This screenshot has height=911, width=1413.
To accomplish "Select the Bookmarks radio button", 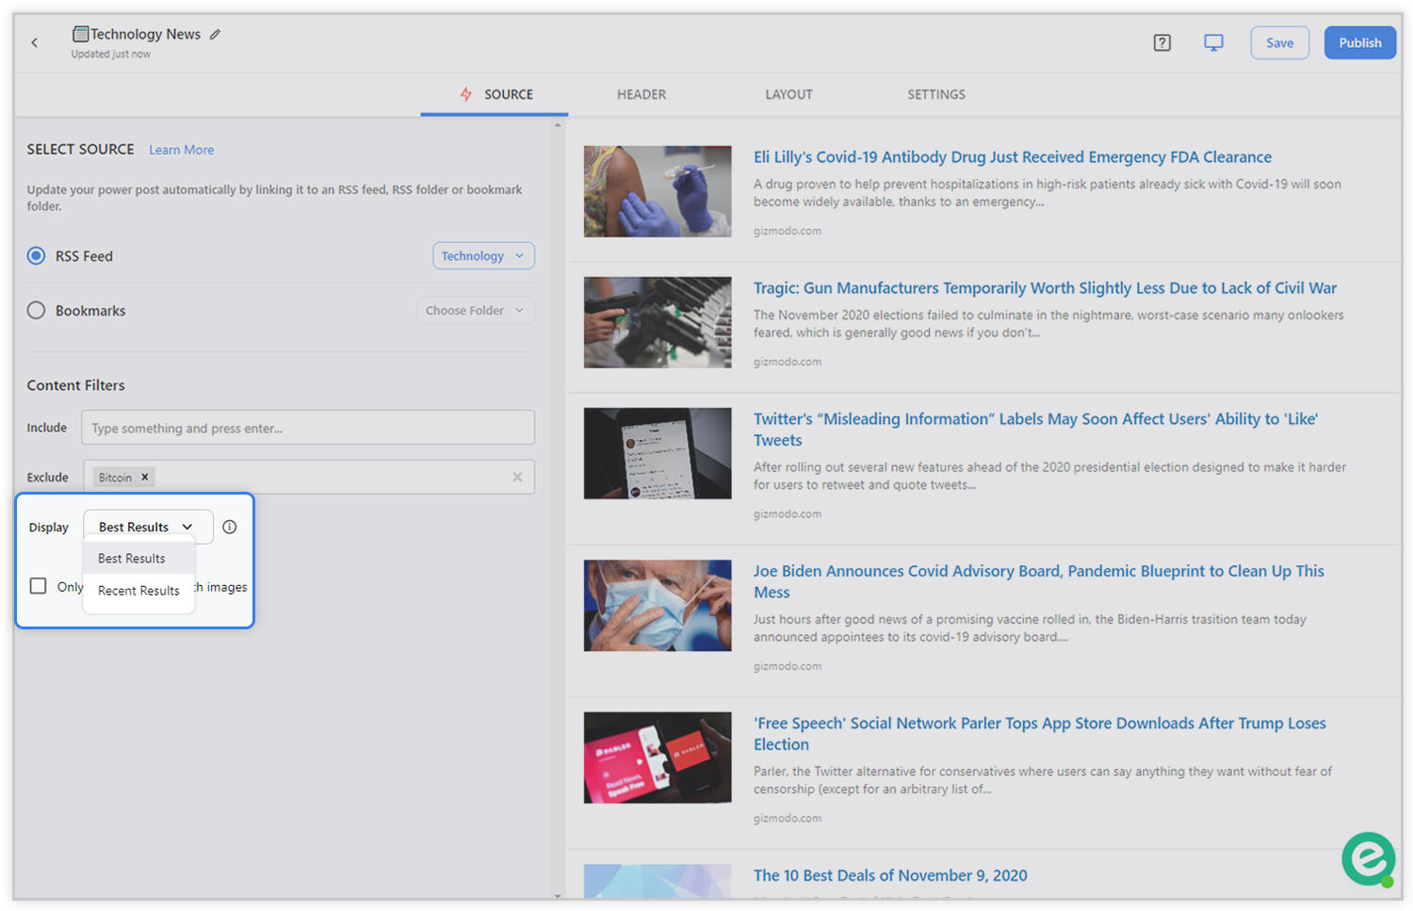I will [x=36, y=310].
